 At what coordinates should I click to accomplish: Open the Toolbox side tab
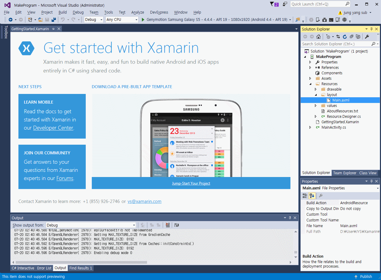coord(6,32)
